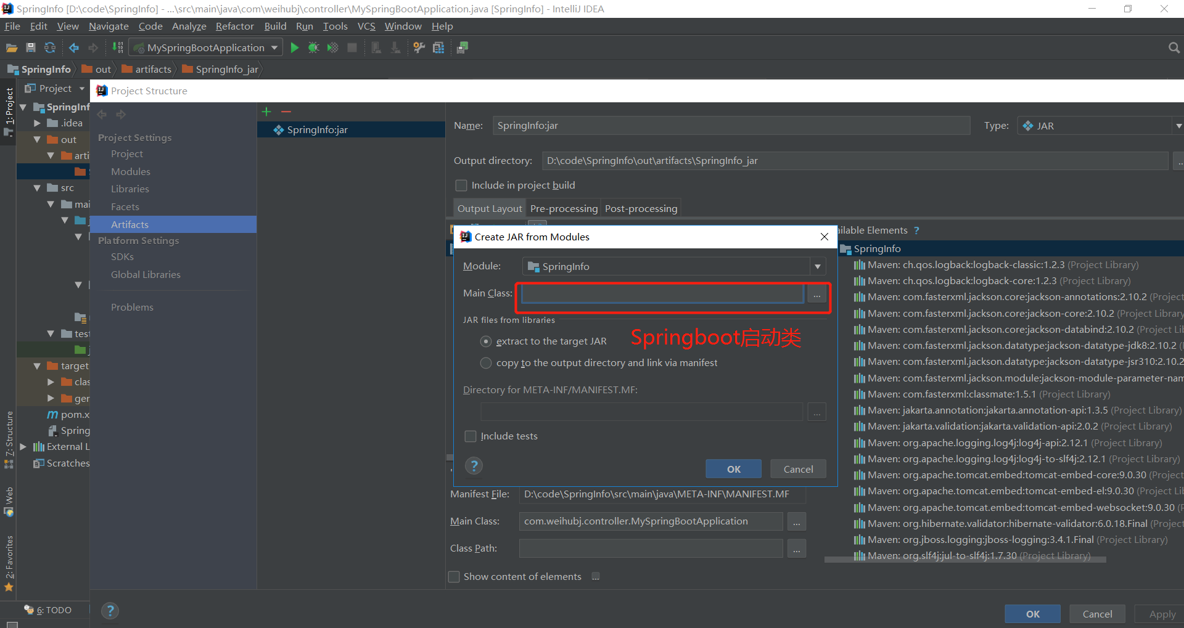The width and height of the screenshot is (1184, 628).
Task: Click Cancel at the bottom of Project Structure
Action: [1097, 614]
